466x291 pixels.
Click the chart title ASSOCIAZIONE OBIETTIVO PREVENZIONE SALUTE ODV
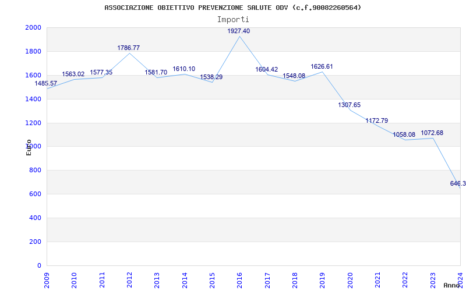click(233, 8)
